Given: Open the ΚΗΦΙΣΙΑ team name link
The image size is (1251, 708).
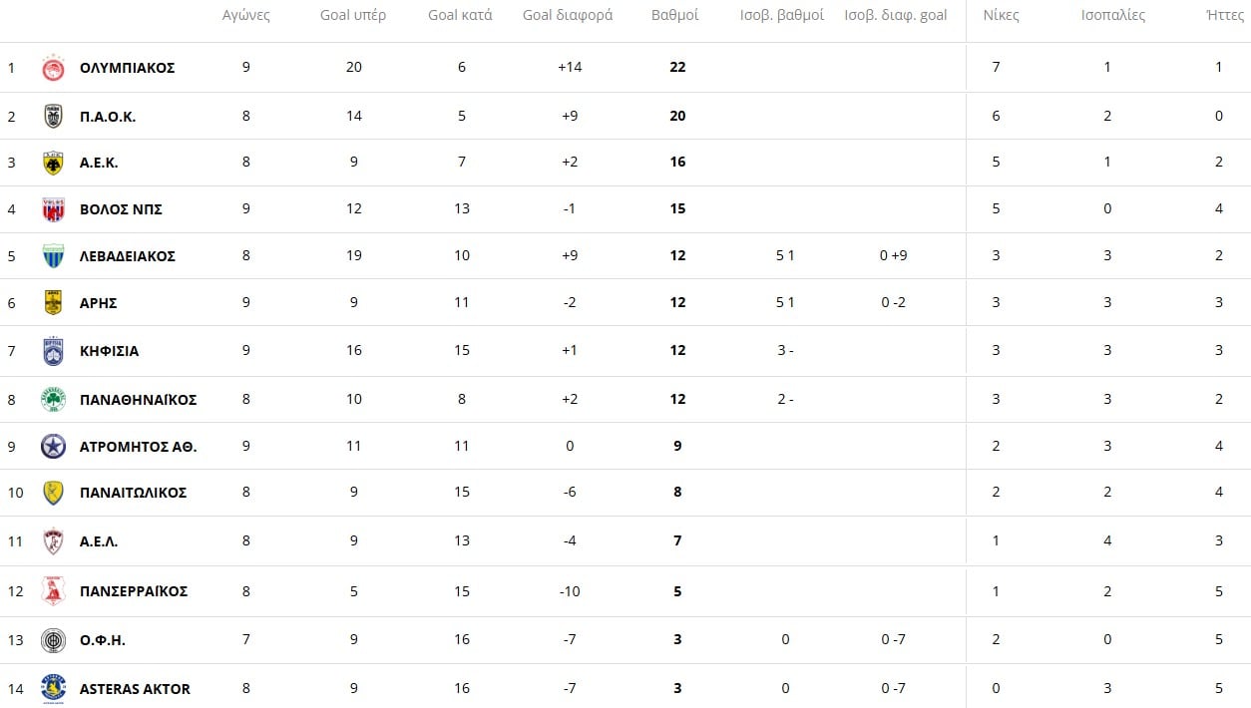Looking at the screenshot, I should (x=109, y=351).
